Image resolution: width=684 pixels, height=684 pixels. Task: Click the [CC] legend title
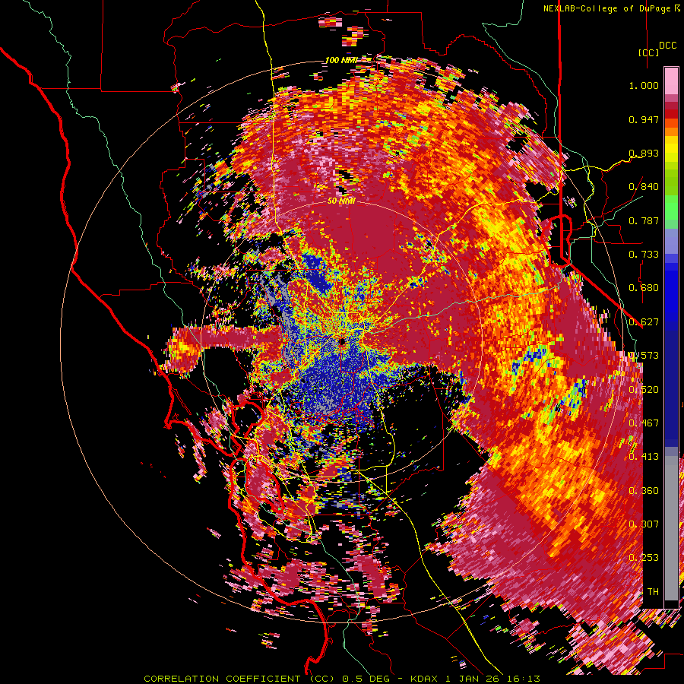click(649, 52)
